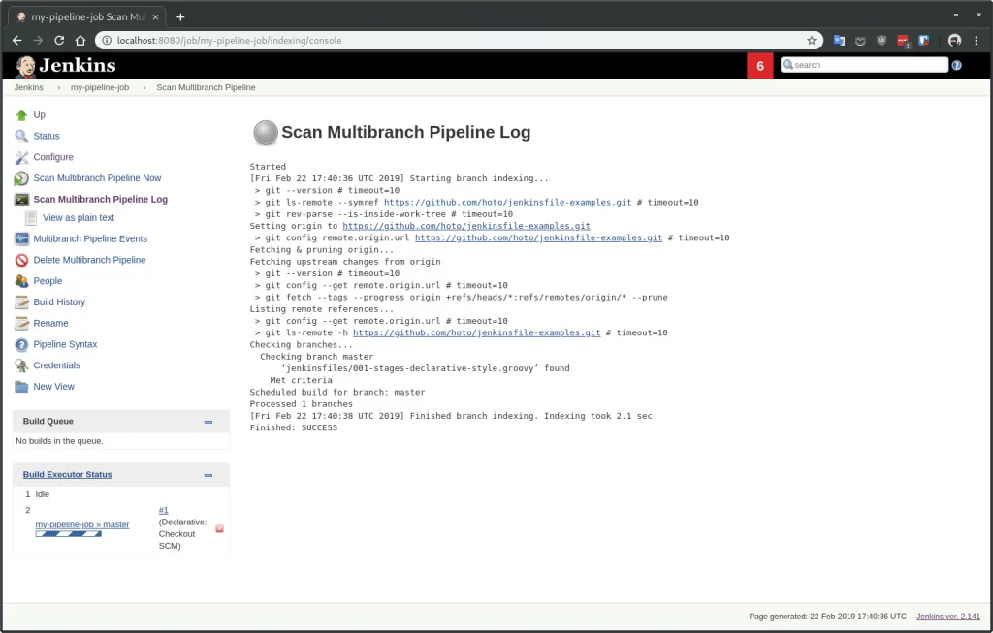993x633 pixels.
Task: Open Multibranch Pipeline Events link
Action: [90, 238]
